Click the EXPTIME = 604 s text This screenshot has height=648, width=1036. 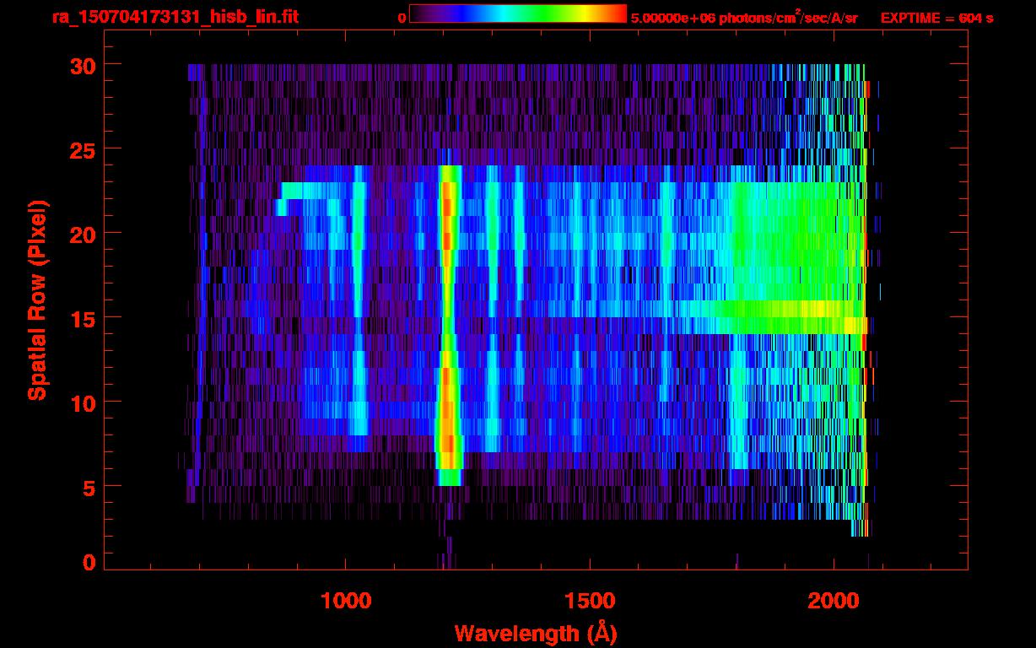click(x=936, y=18)
